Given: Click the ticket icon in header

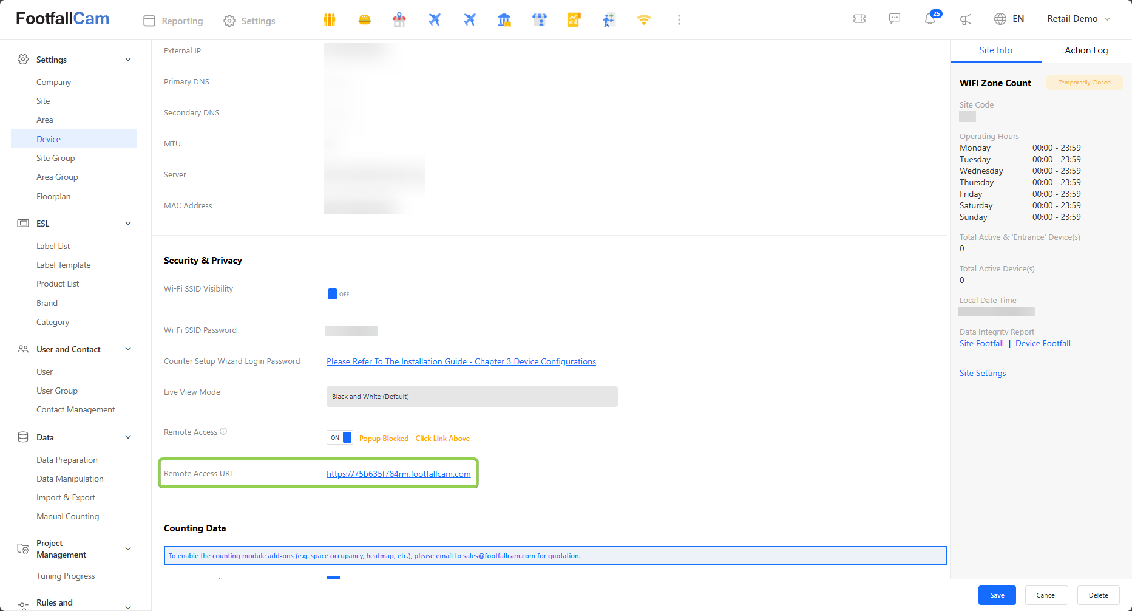Looking at the screenshot, I should tap(859, 19).
